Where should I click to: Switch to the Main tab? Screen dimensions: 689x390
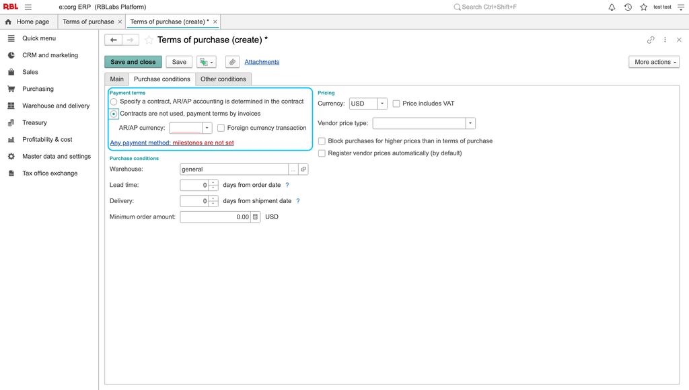point(116,79)
